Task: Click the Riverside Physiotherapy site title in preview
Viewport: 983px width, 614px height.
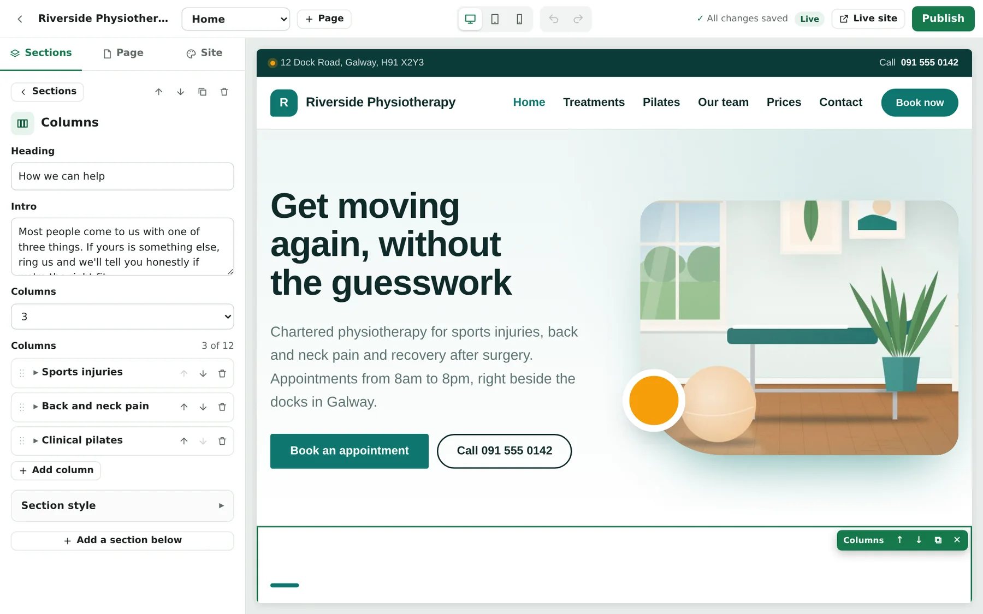Action: pyautogui.click(x=381, y=102)
